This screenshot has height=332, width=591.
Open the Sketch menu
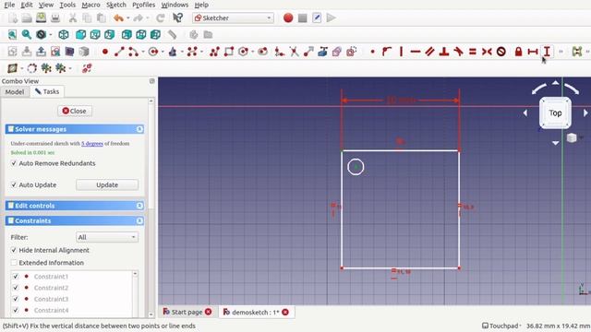tap(116, 5)
